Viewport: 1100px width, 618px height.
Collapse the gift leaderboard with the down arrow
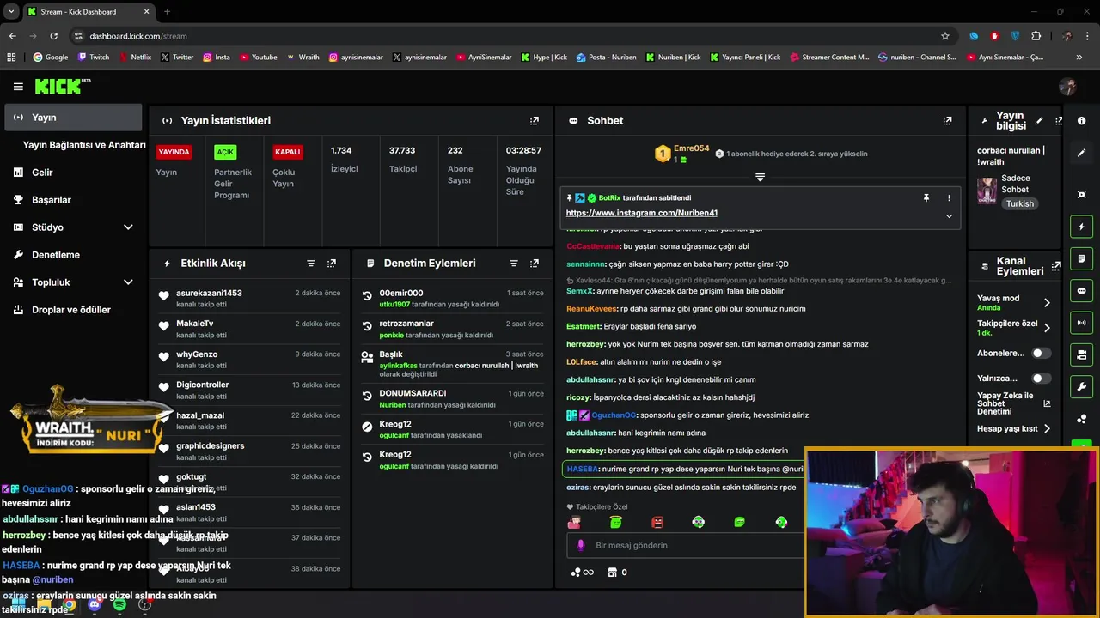760,177
